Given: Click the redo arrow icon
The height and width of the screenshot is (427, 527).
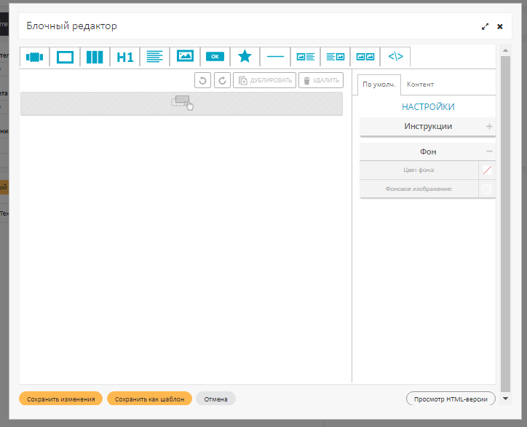Looking at the screenshot, I should click(222, 80).
